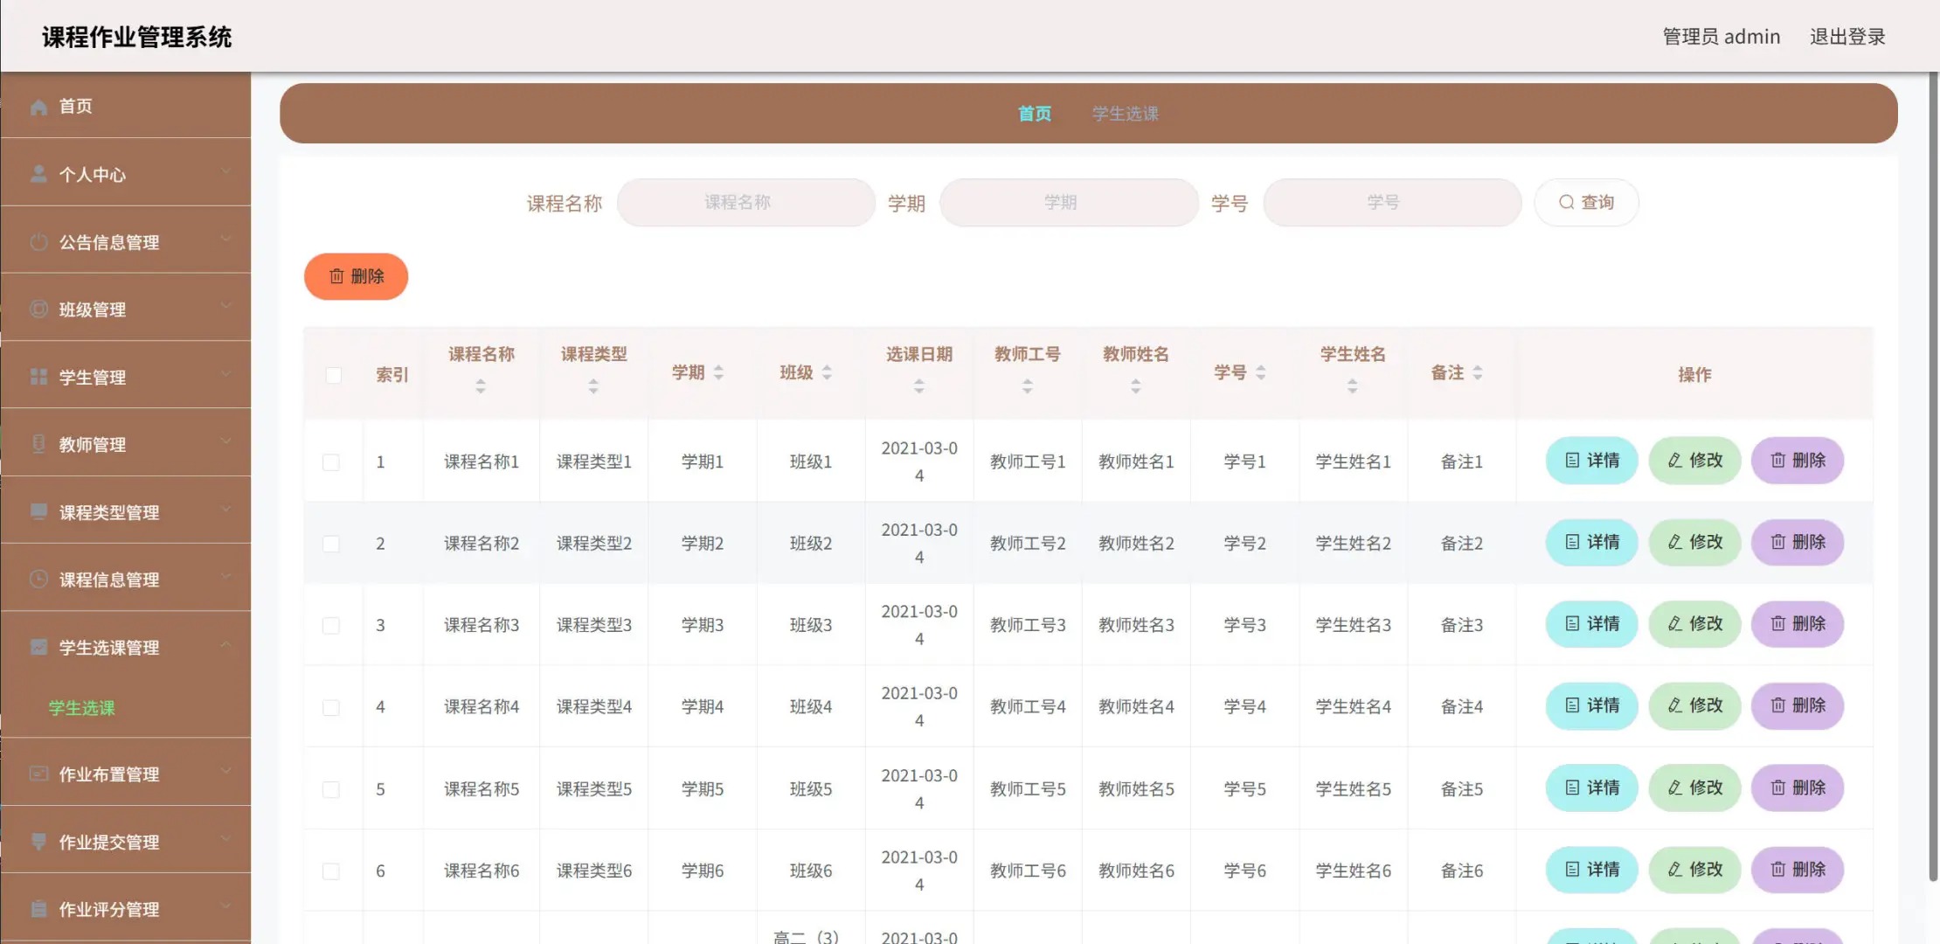
Task: Open 学生选课 submenu item in sidebar
Action: [82, 708]
